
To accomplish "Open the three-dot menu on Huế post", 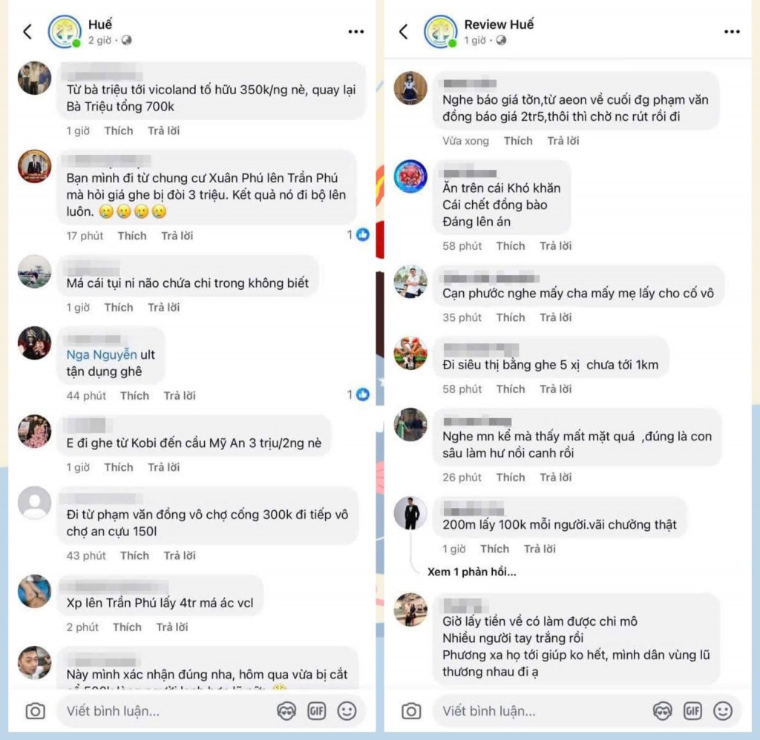I will [356, 31].
